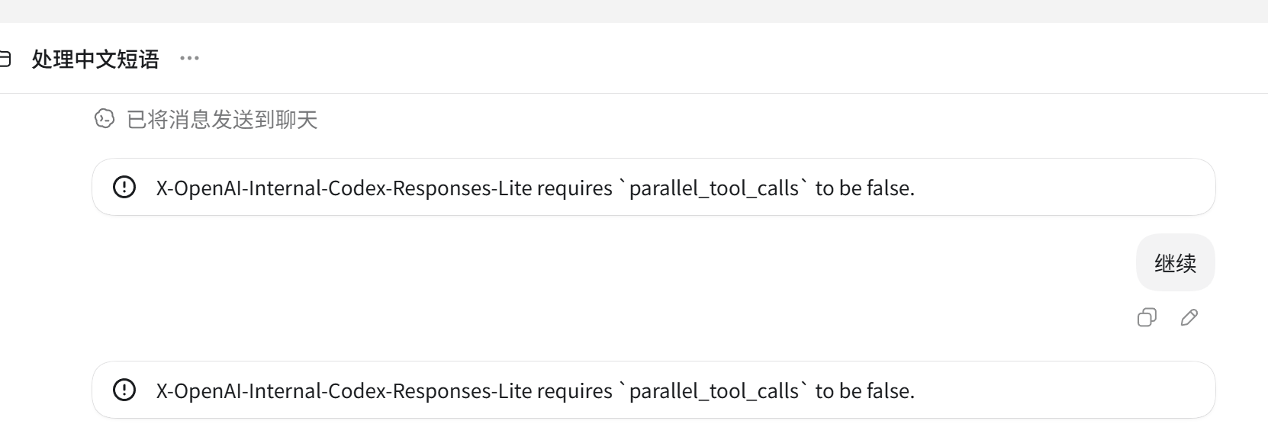
Task: Click the first parallel_tool_calls error box
Action: coord(653,187)
